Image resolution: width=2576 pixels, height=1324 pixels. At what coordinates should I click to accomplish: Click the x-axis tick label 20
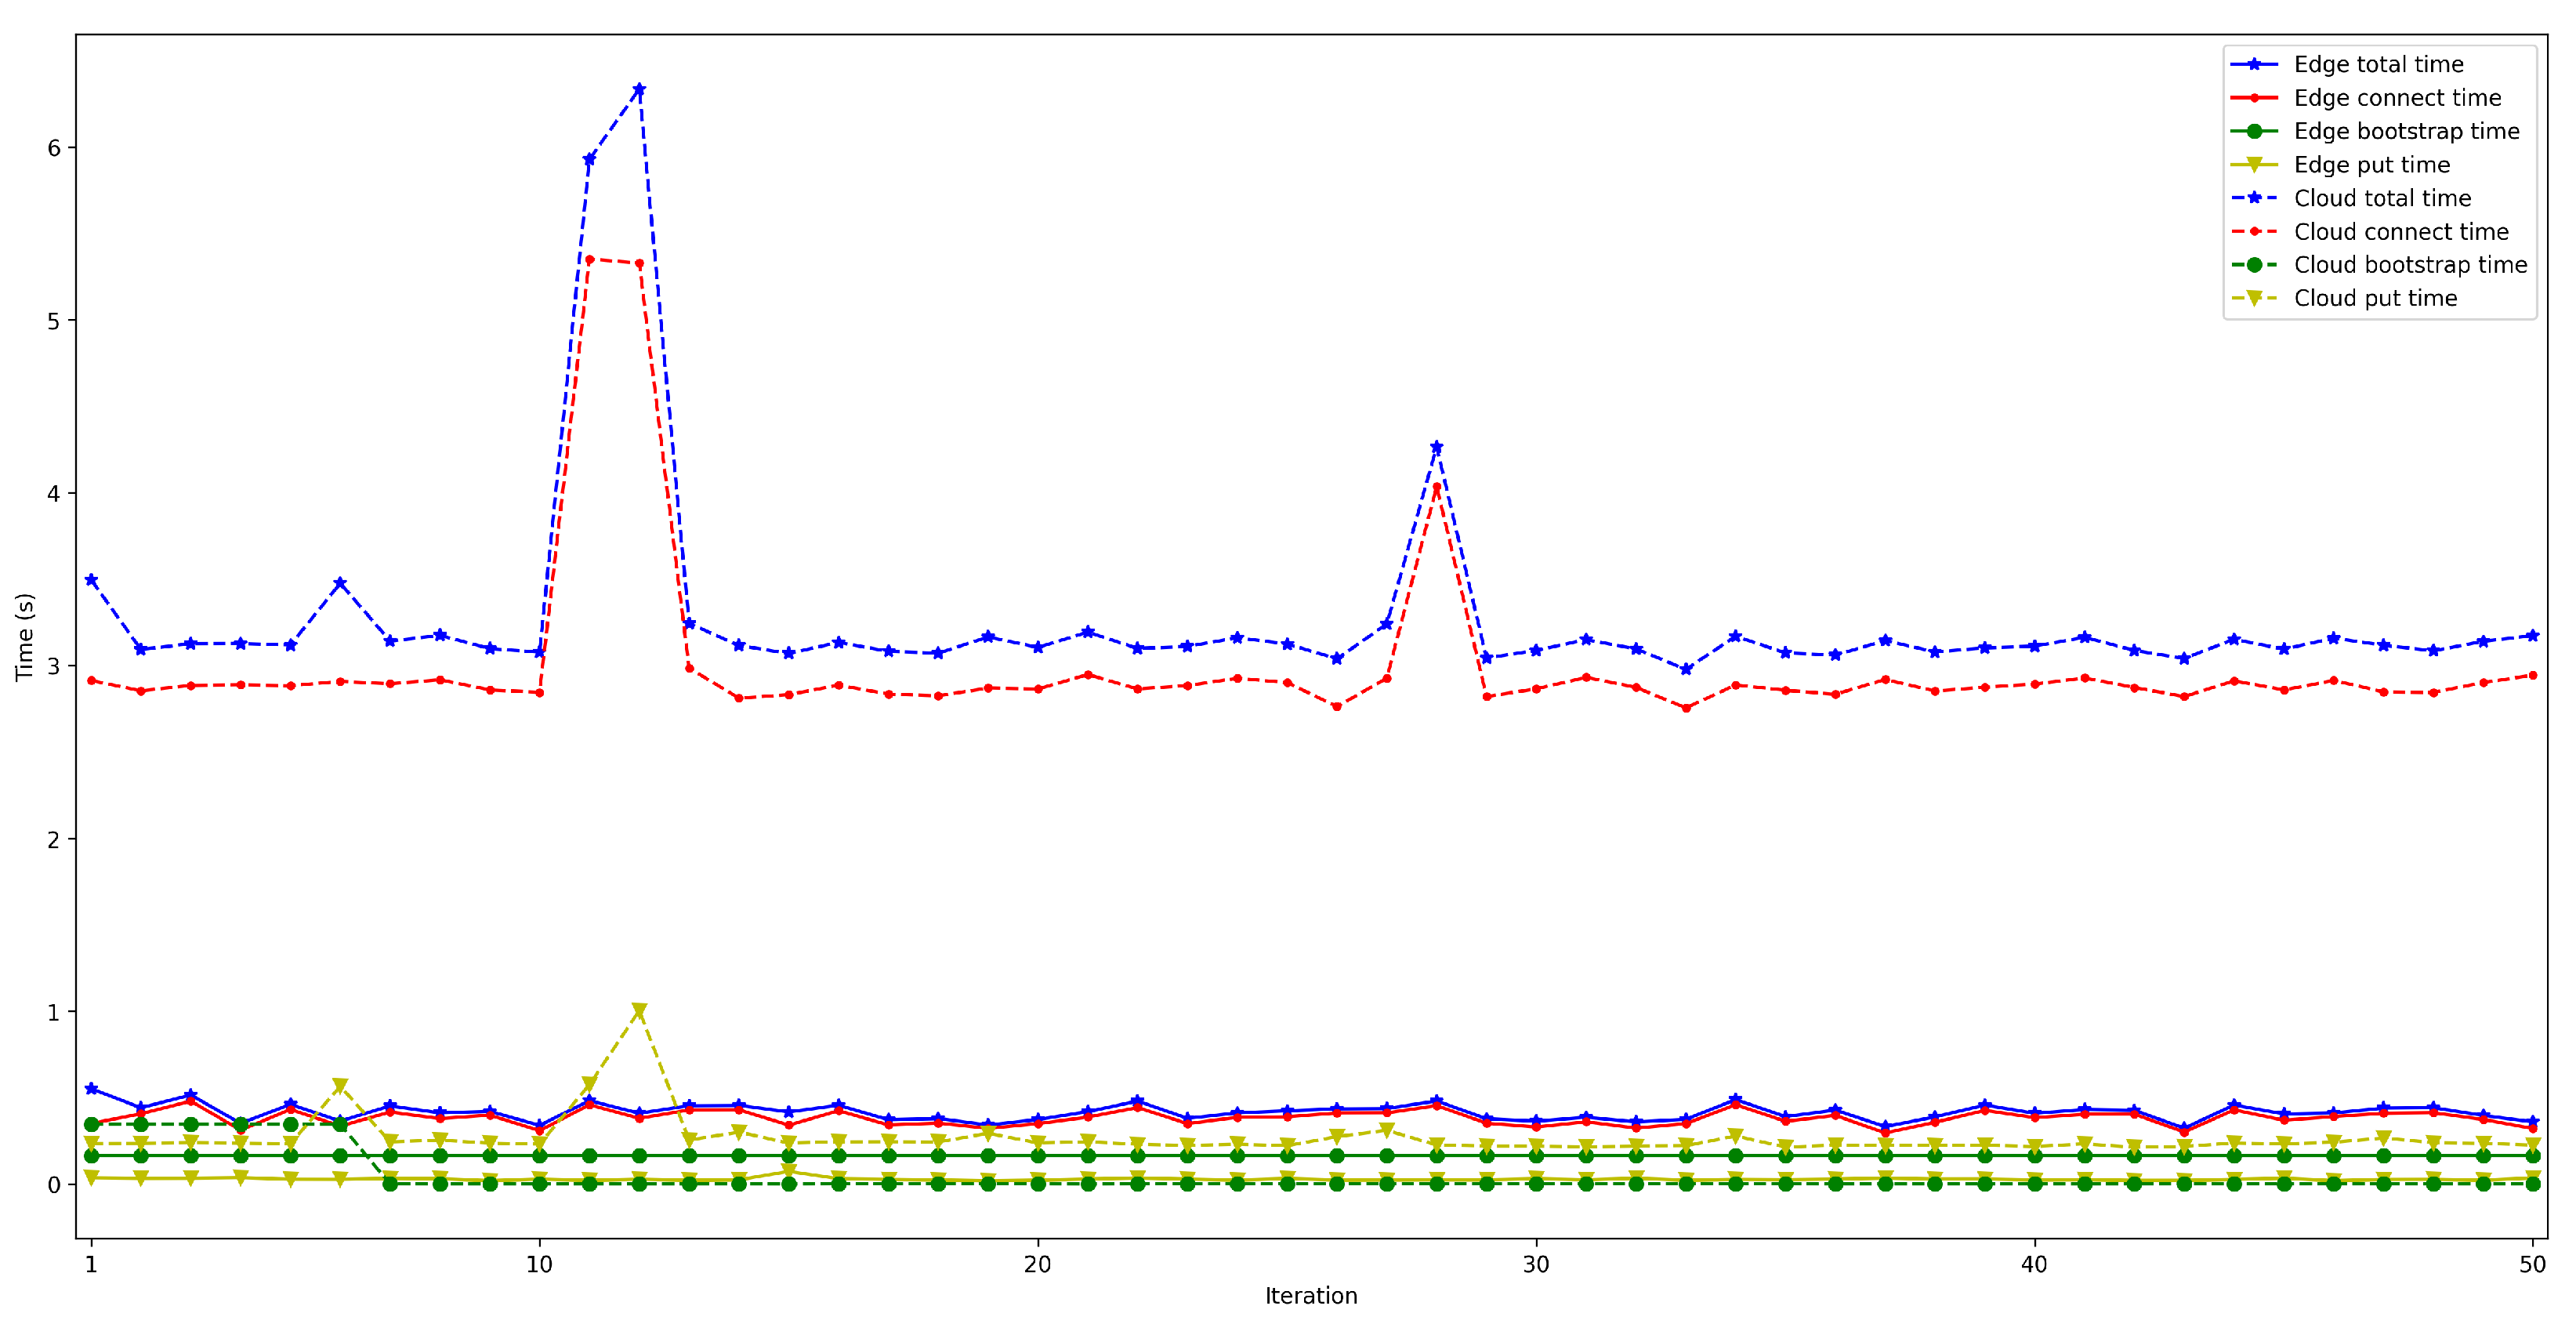point(1037,1264)
